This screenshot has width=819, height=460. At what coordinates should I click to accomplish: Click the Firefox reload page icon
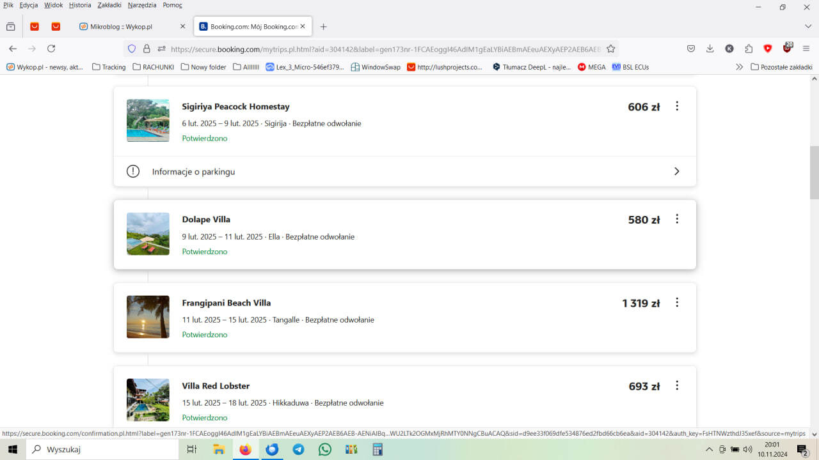pyautogui.click(x=51, y=49)
